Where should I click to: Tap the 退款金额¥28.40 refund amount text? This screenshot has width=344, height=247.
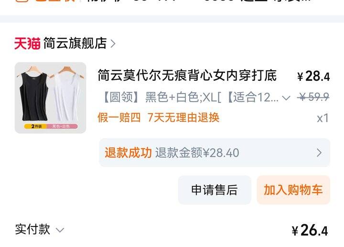197,152
